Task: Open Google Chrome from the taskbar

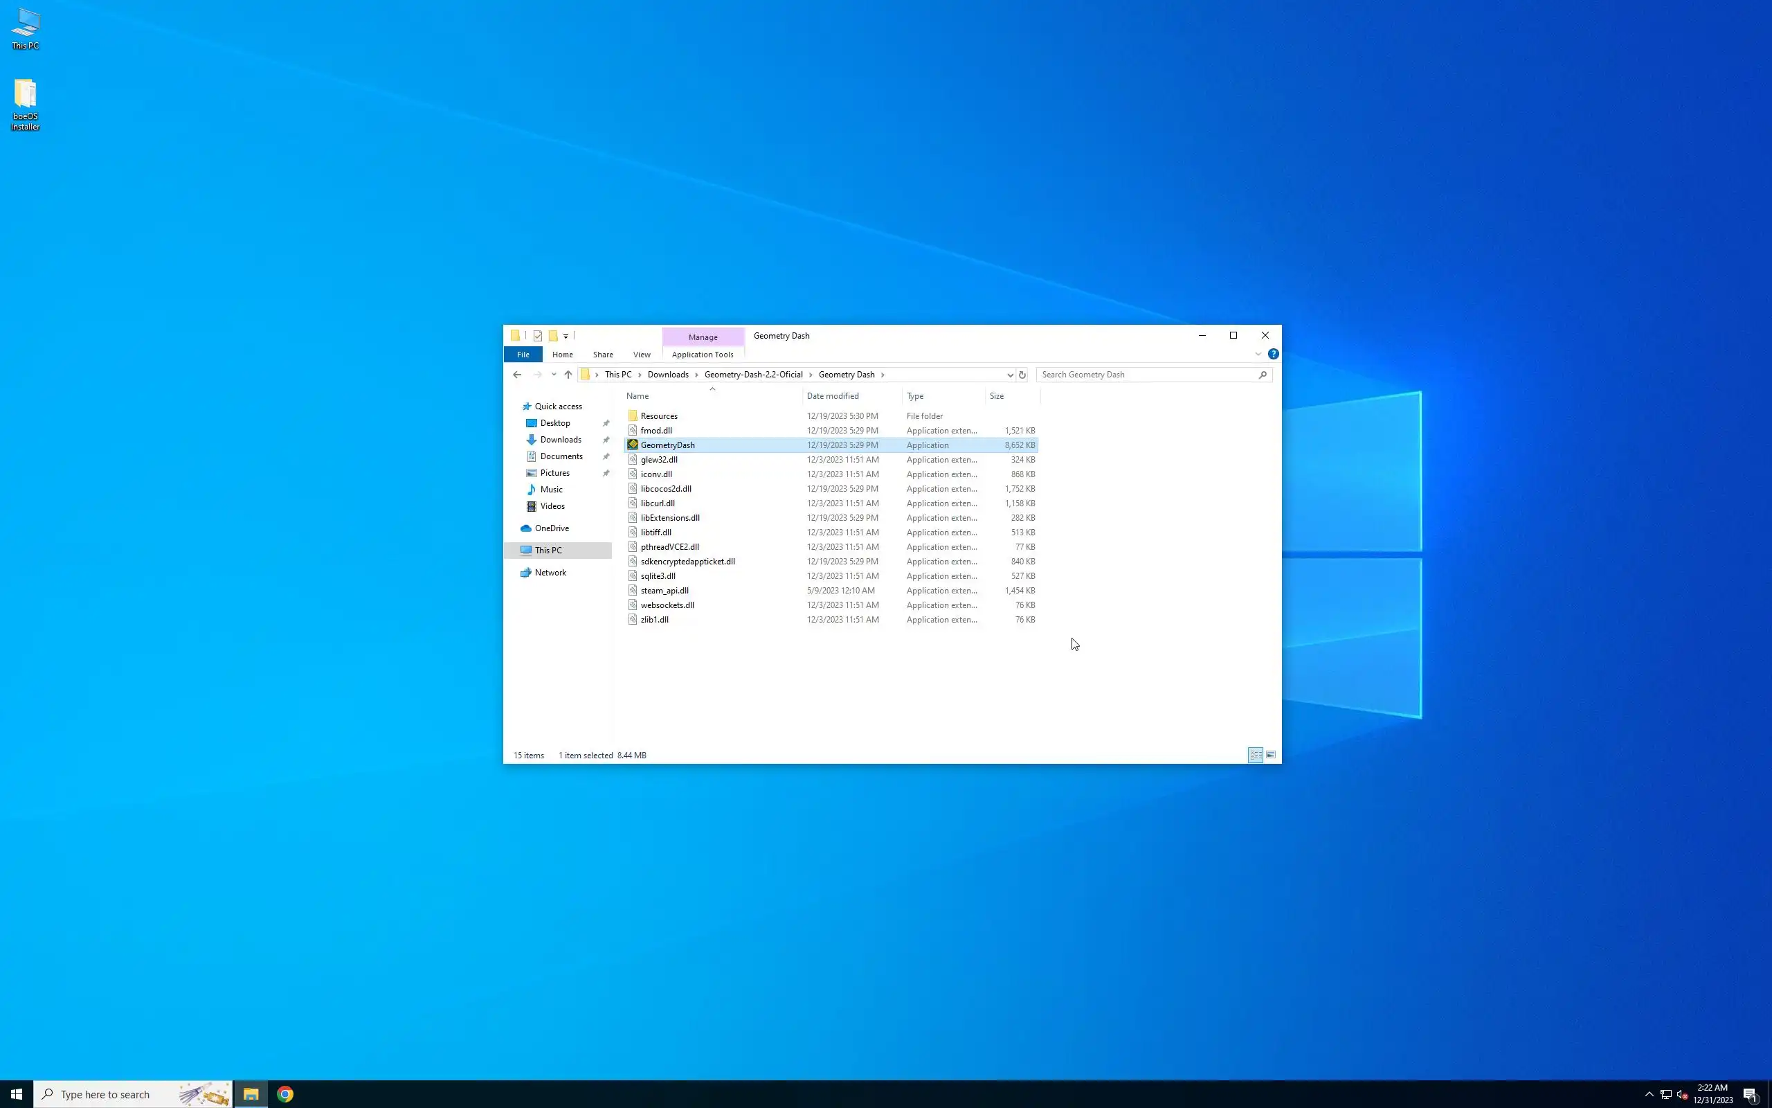Action: click(285, 1094)
